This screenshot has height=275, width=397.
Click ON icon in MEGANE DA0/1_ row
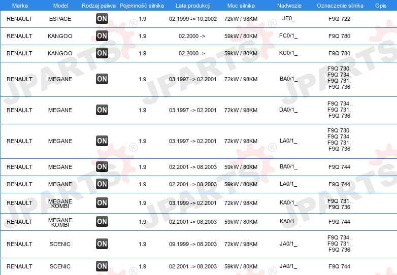(102, 110)
